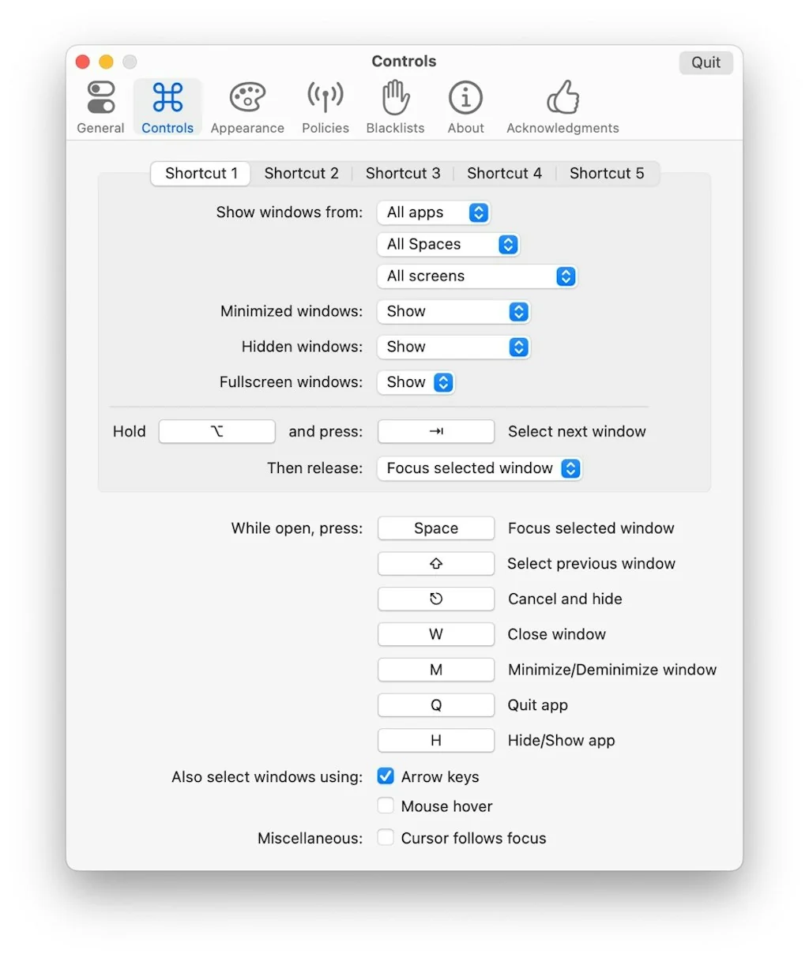Select the Shortcut 5 tab

[x=607, y=173]
